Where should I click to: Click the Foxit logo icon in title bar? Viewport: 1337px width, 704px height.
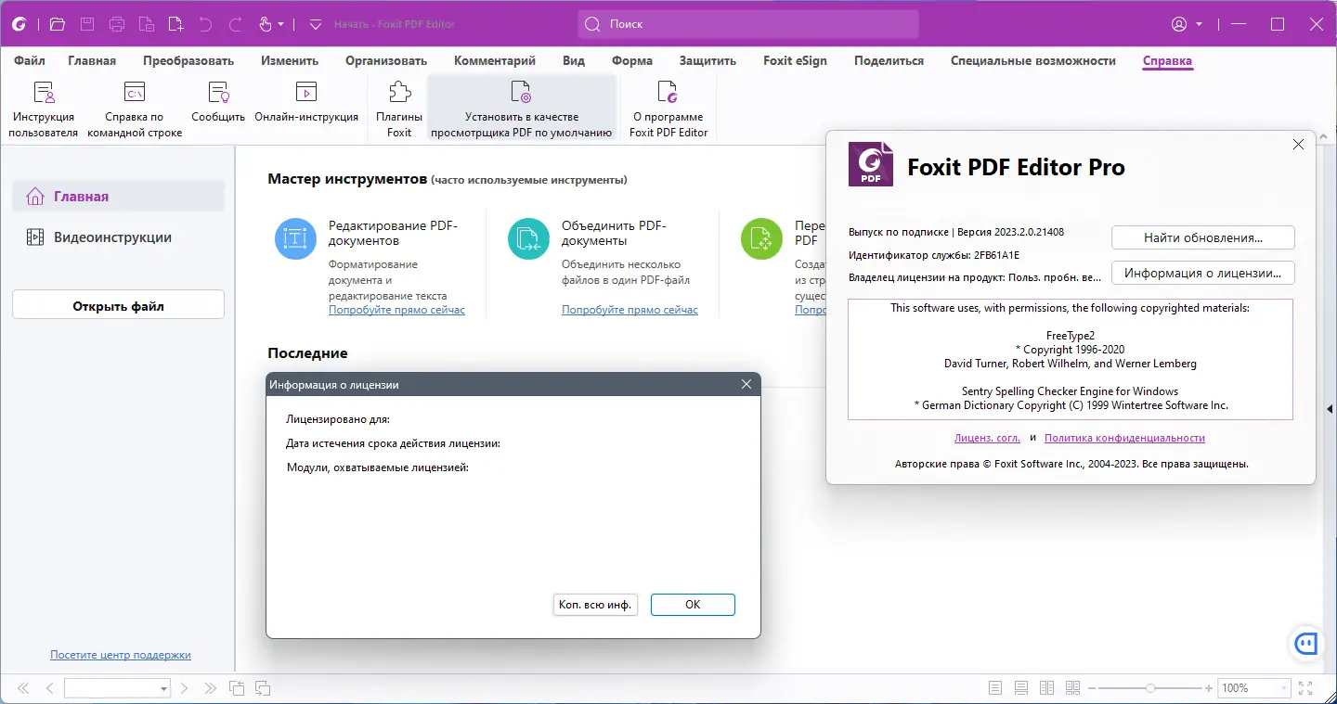pos(19,24)
